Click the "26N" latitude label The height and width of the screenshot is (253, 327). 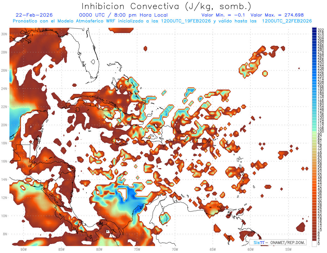pos(5,70)
